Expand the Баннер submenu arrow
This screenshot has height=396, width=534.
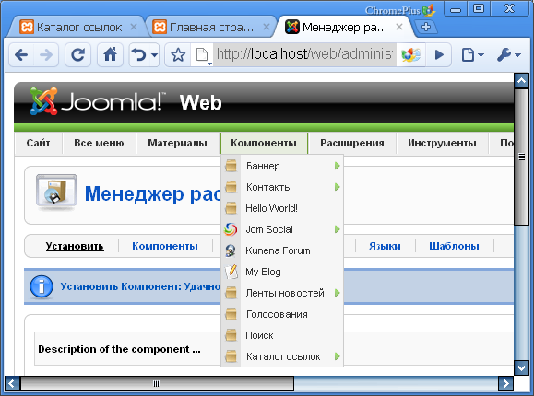point(338,166)
